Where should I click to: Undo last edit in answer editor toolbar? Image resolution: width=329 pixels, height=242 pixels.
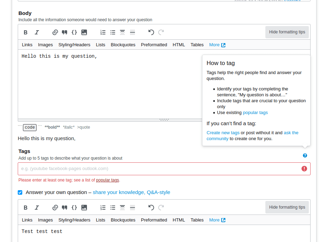[x=151, y=208]
